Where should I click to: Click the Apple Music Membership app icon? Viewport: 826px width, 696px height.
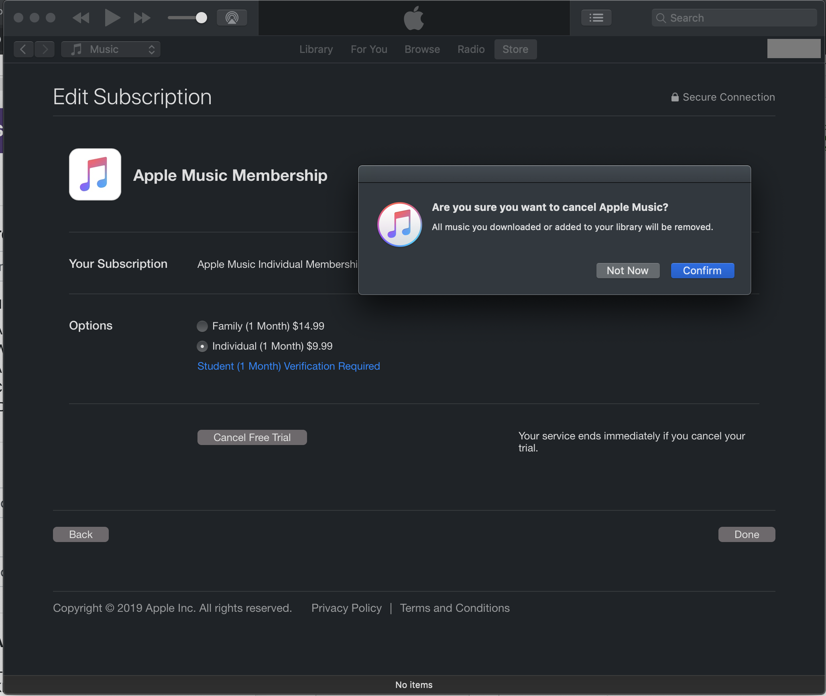pyautogui.click(x=95, y=174)
